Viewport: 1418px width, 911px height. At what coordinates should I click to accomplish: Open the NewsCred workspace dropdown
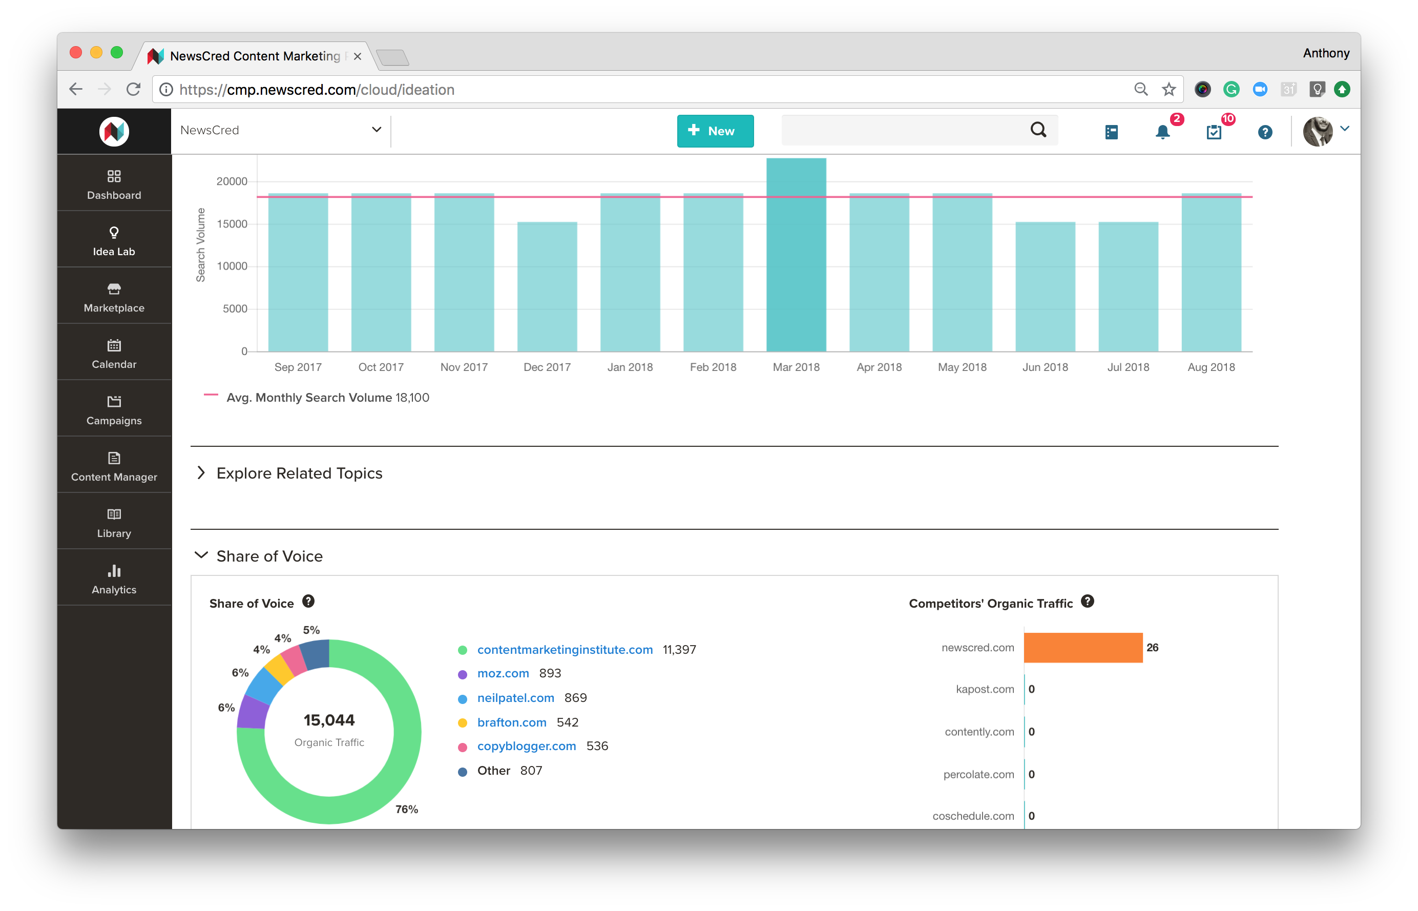tap(281, 130)
